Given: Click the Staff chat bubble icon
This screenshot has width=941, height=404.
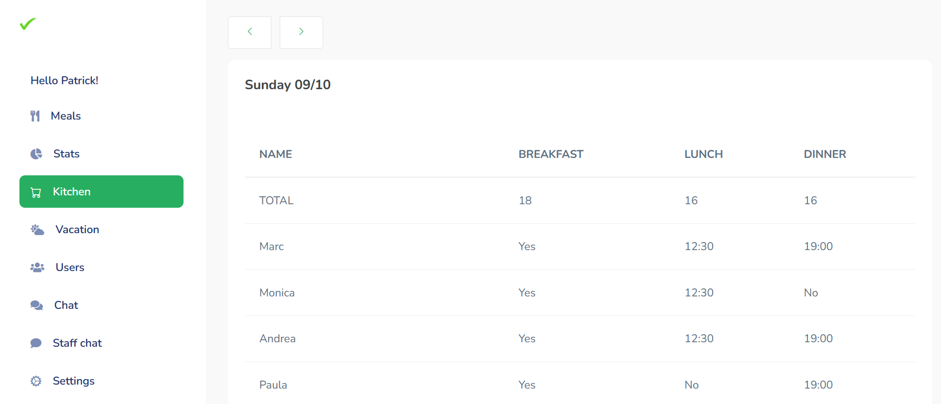Looking at the screenshot, I should pyautogui.click(x=36, y=343).
